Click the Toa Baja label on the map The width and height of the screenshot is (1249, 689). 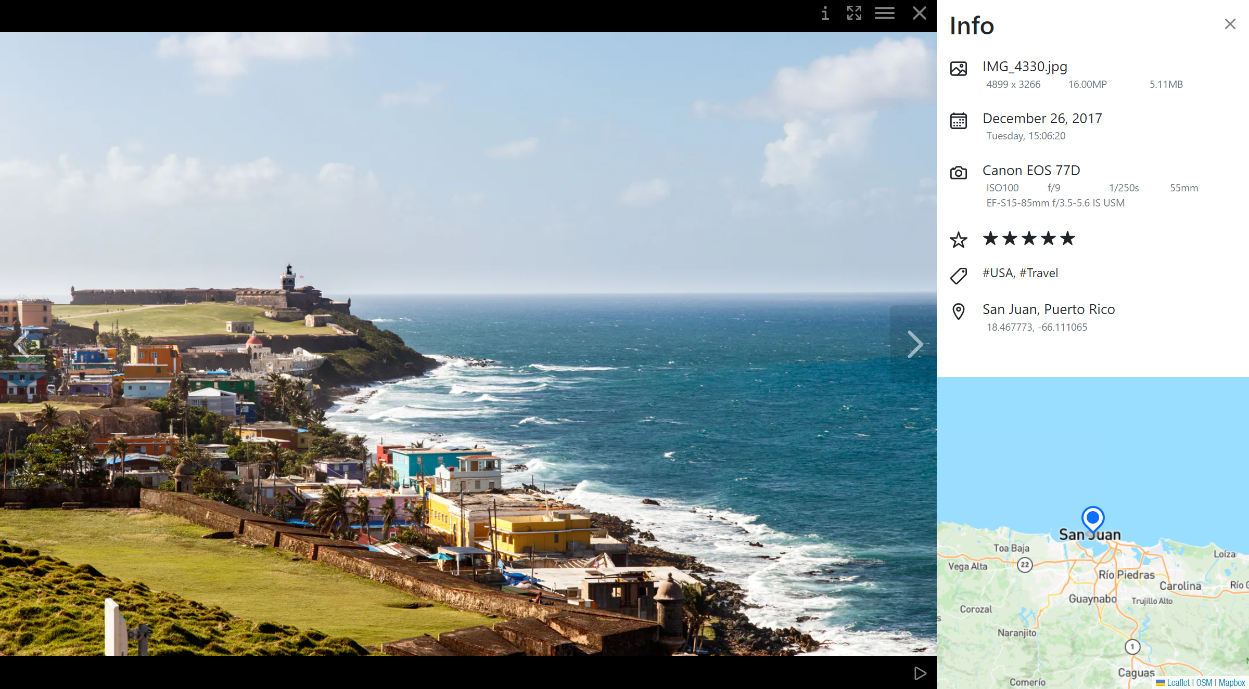pos(1011,548)
